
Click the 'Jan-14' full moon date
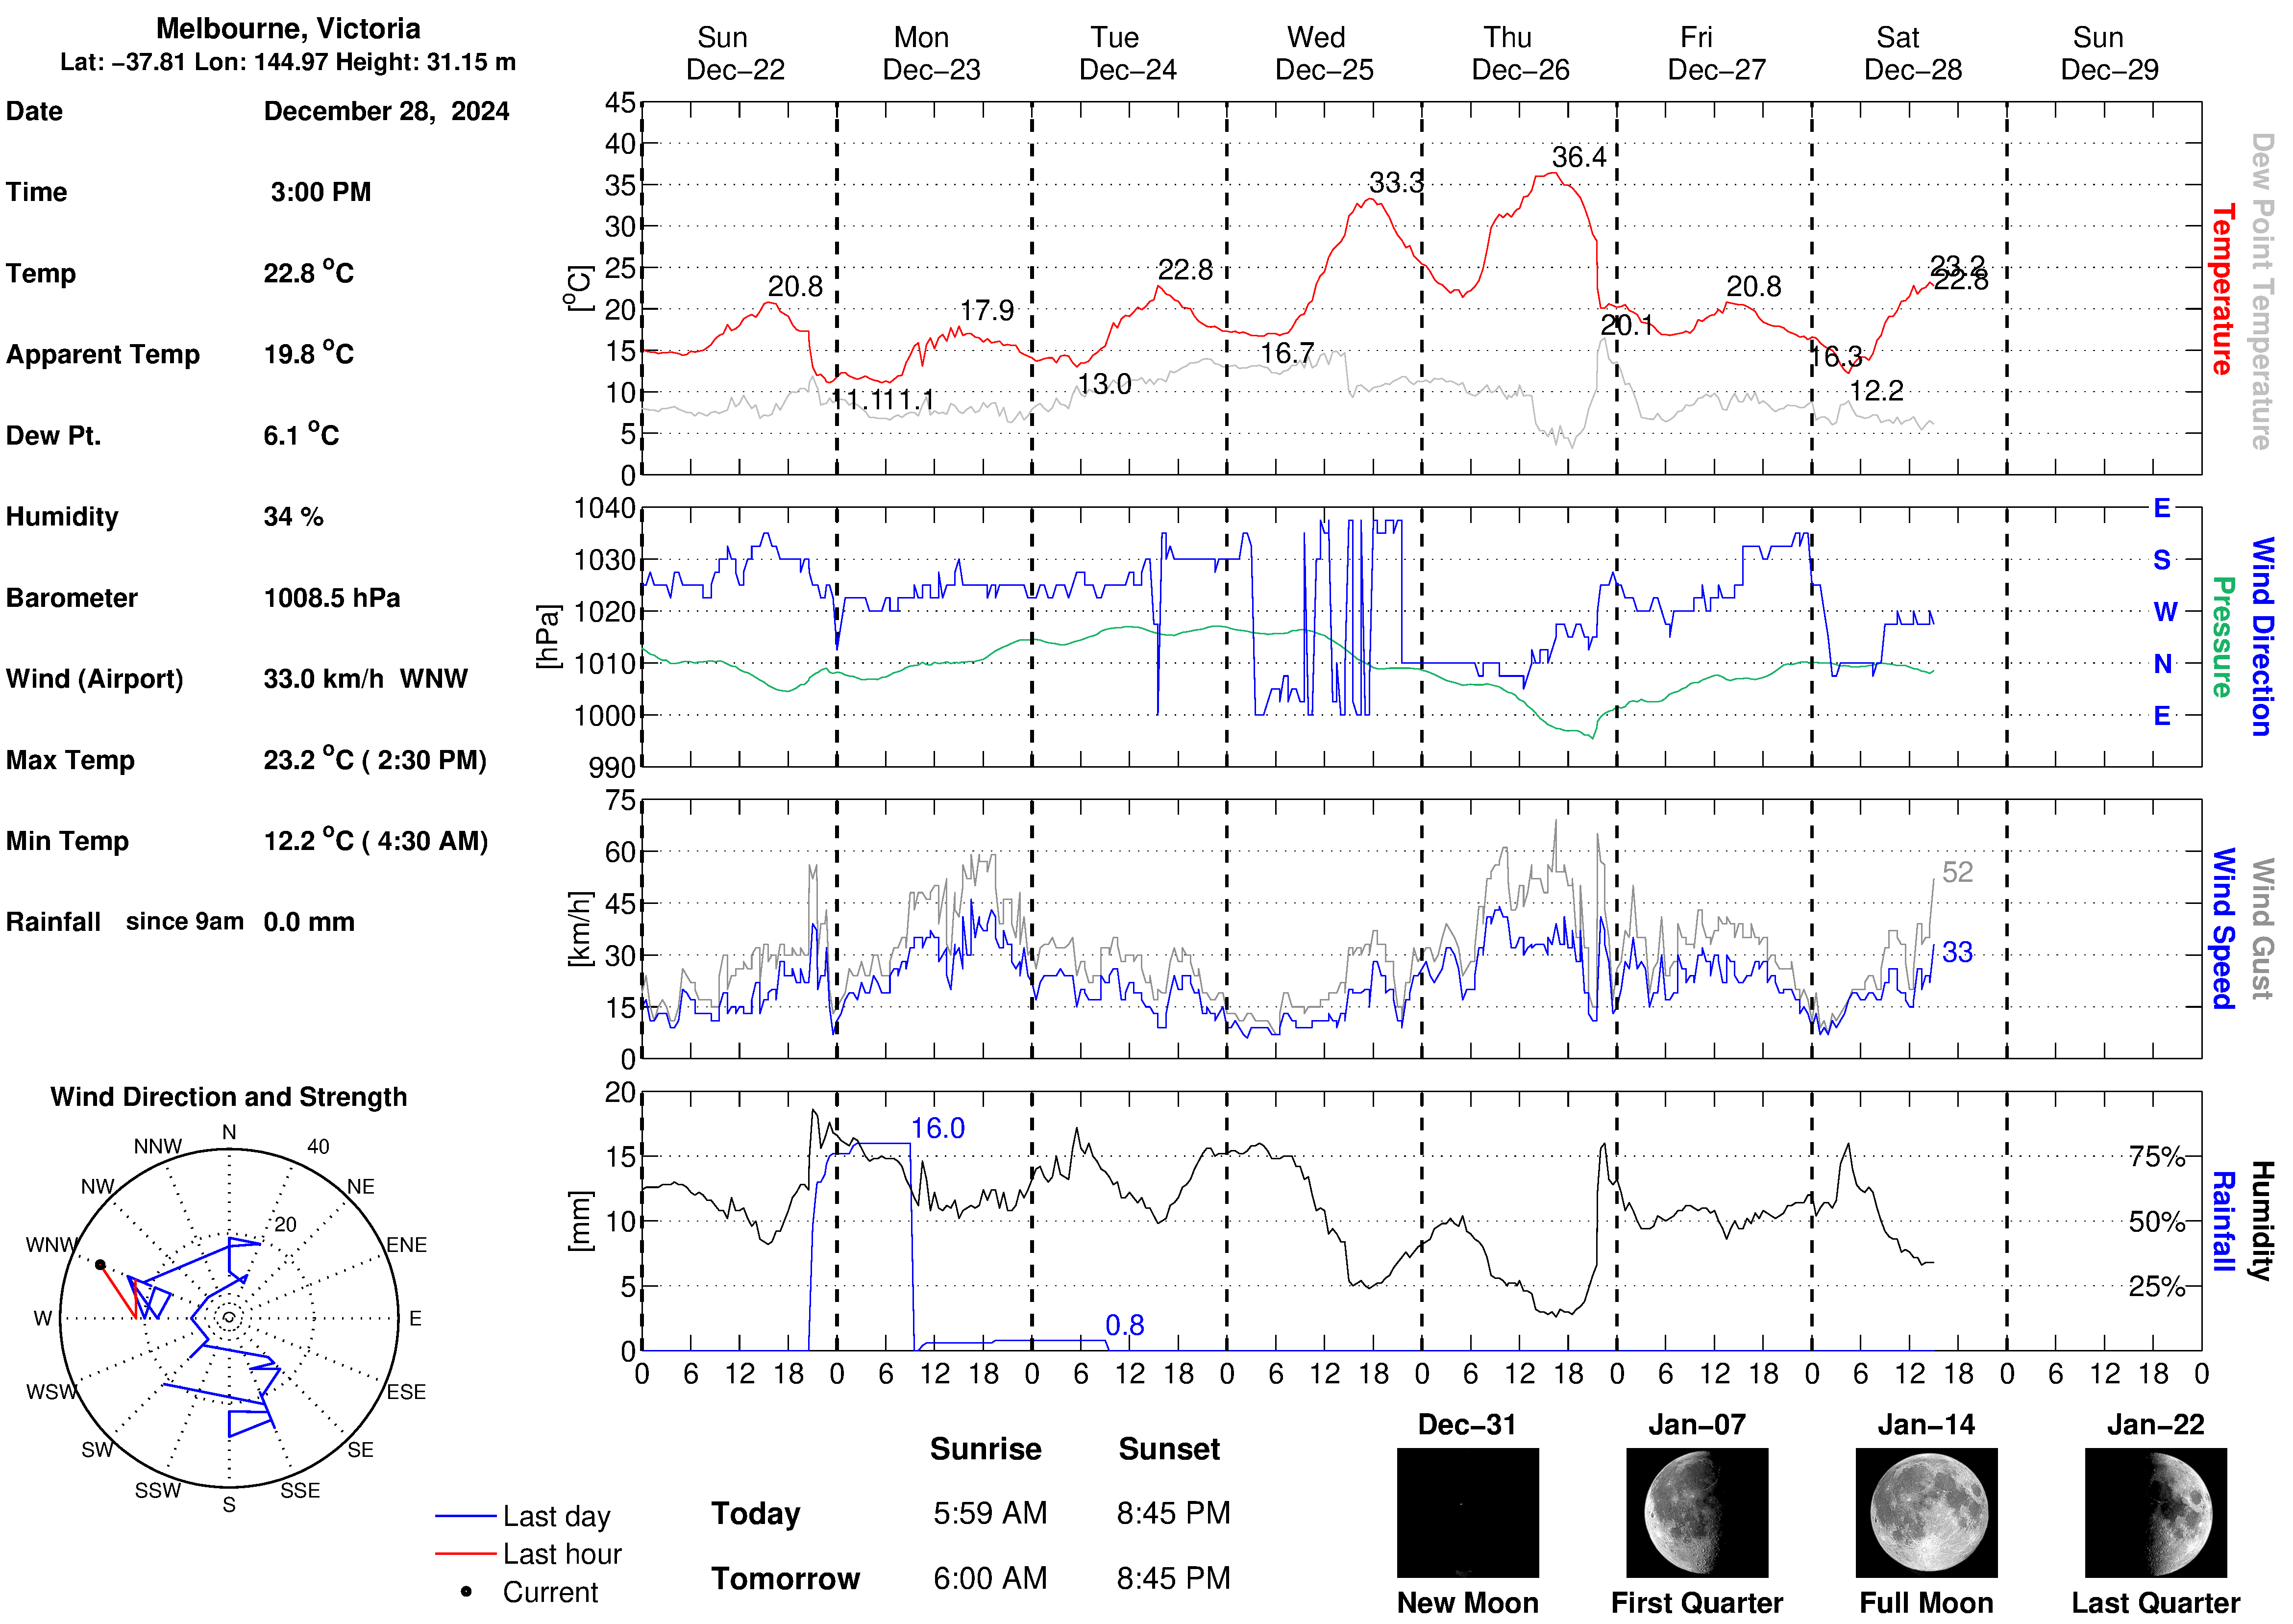click(1926, 1424)
